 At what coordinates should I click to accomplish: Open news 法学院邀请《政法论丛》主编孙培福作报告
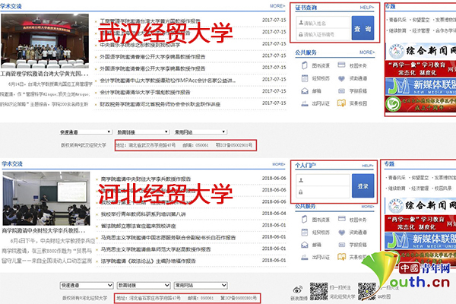[148, 261]
